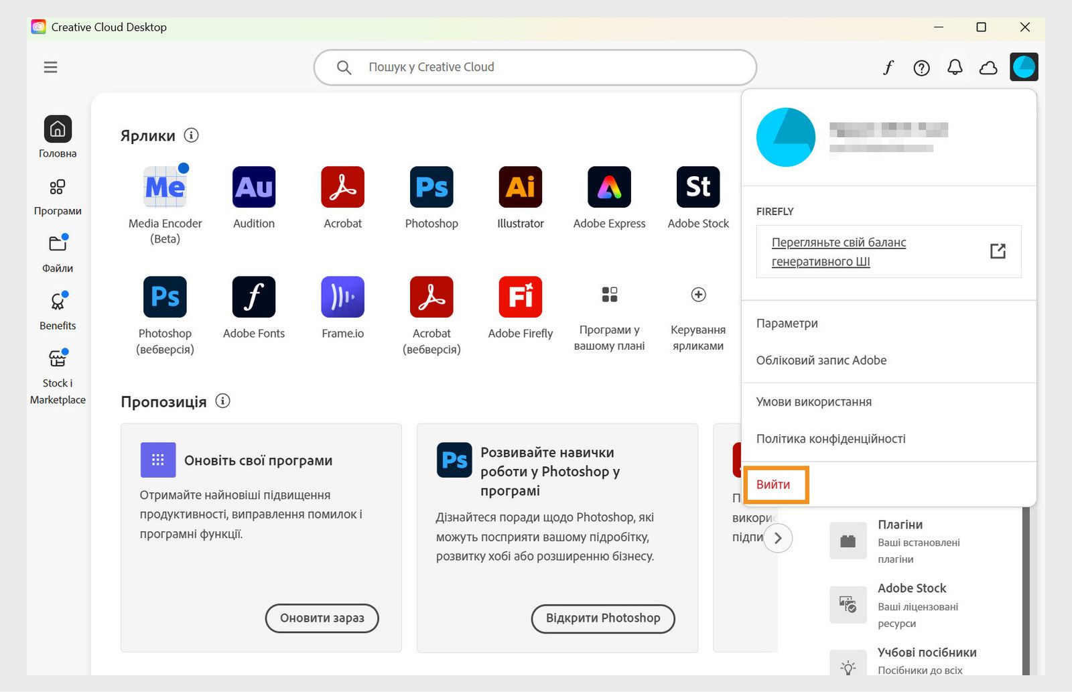Image resolution: width=1072 pixels, height=692 pixels.
Task: Open Учбові посібники resource item
Action: coord(903,661)
